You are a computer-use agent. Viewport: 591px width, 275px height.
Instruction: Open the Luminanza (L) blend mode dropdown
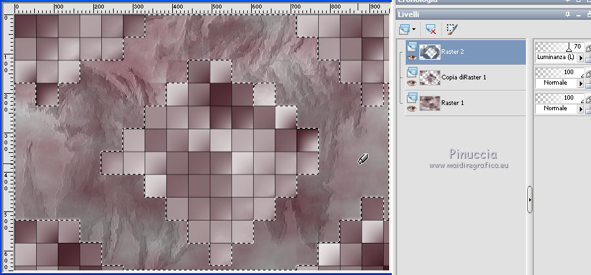[x=556, y=58]
